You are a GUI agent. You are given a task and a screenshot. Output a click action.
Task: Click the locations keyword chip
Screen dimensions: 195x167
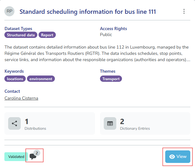[x=15, y=79]
